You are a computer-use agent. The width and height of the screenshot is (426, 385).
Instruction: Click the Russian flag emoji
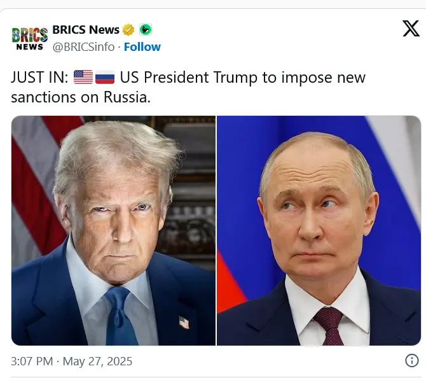[105, 77]
